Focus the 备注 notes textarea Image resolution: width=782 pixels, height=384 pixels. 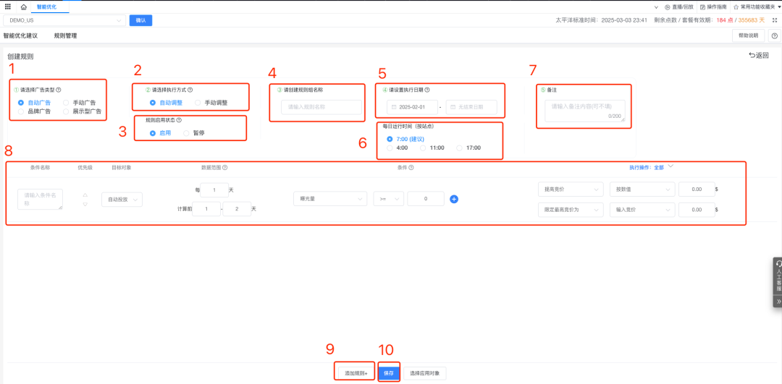coord(584,111)
